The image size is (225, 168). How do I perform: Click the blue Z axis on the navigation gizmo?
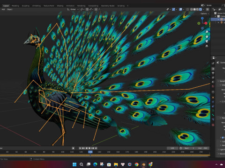202,18
